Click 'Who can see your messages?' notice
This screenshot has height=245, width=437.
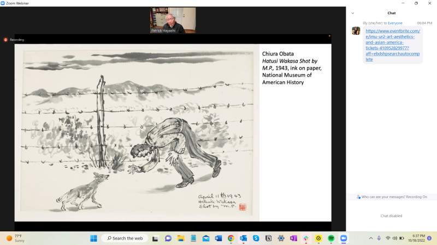pos(392,197)
